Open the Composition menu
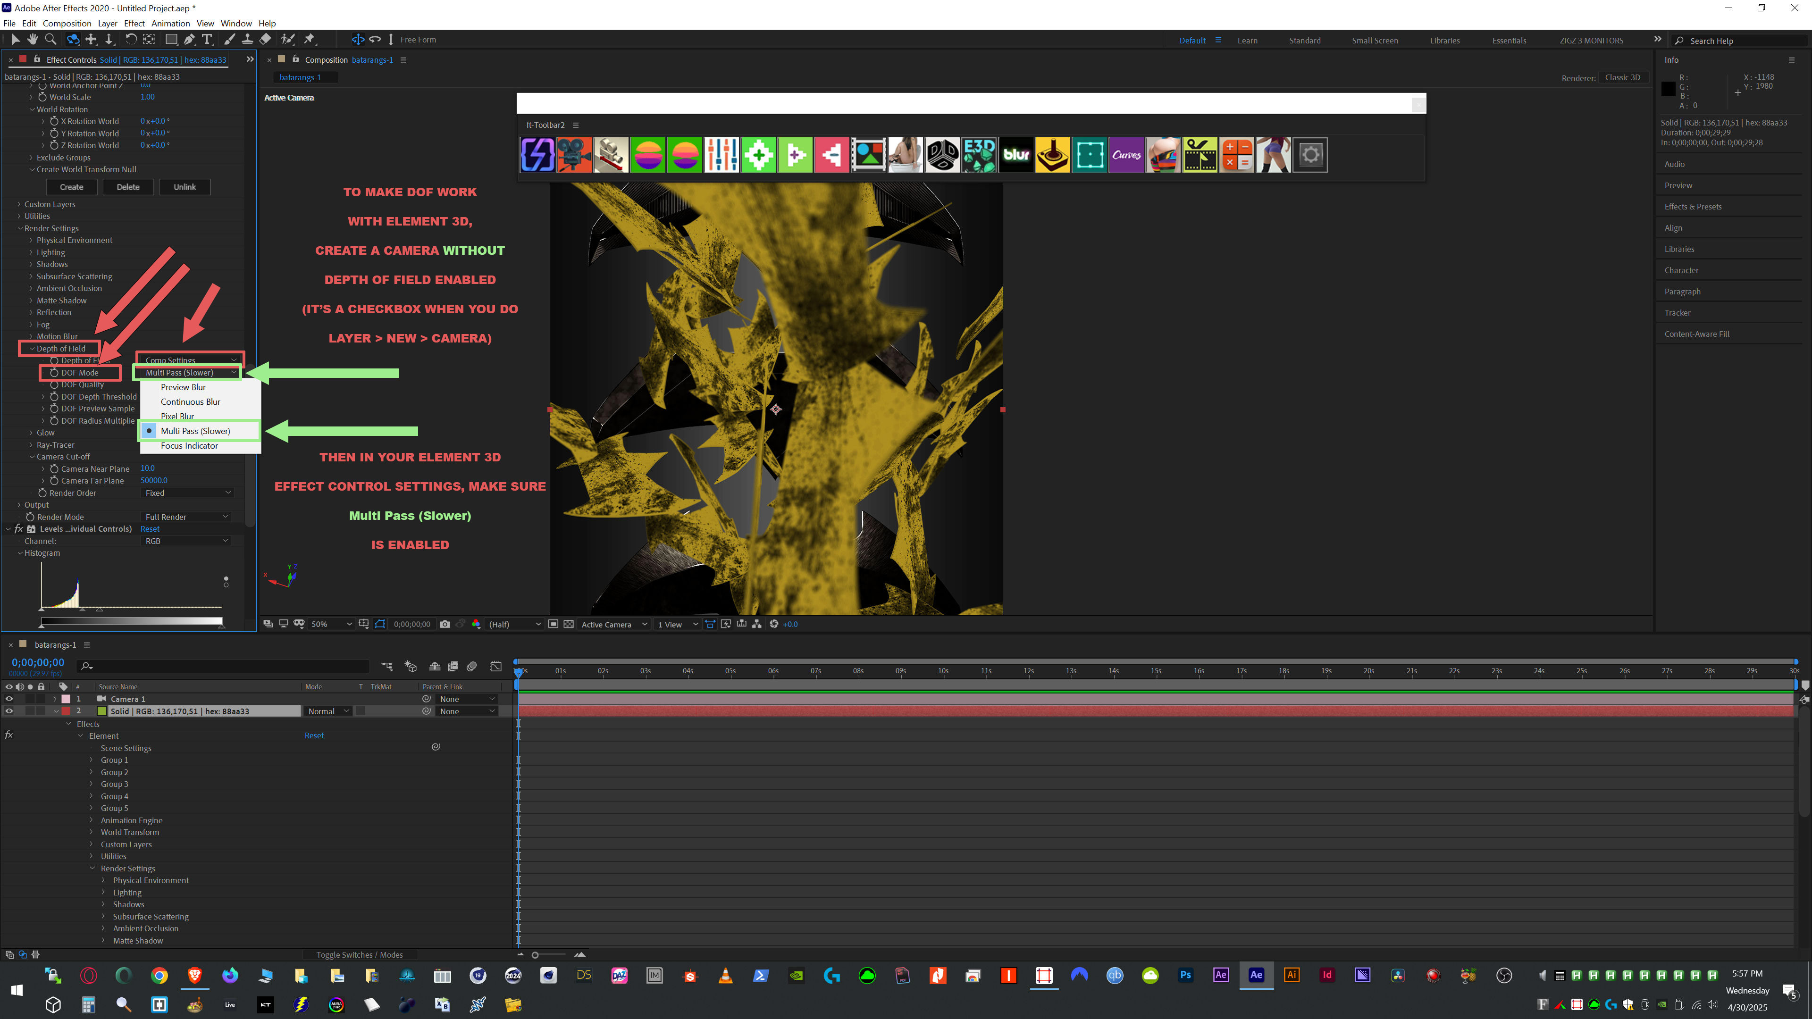The image size is (1812, 1019). pyautogui.click(x=67, y=23)
